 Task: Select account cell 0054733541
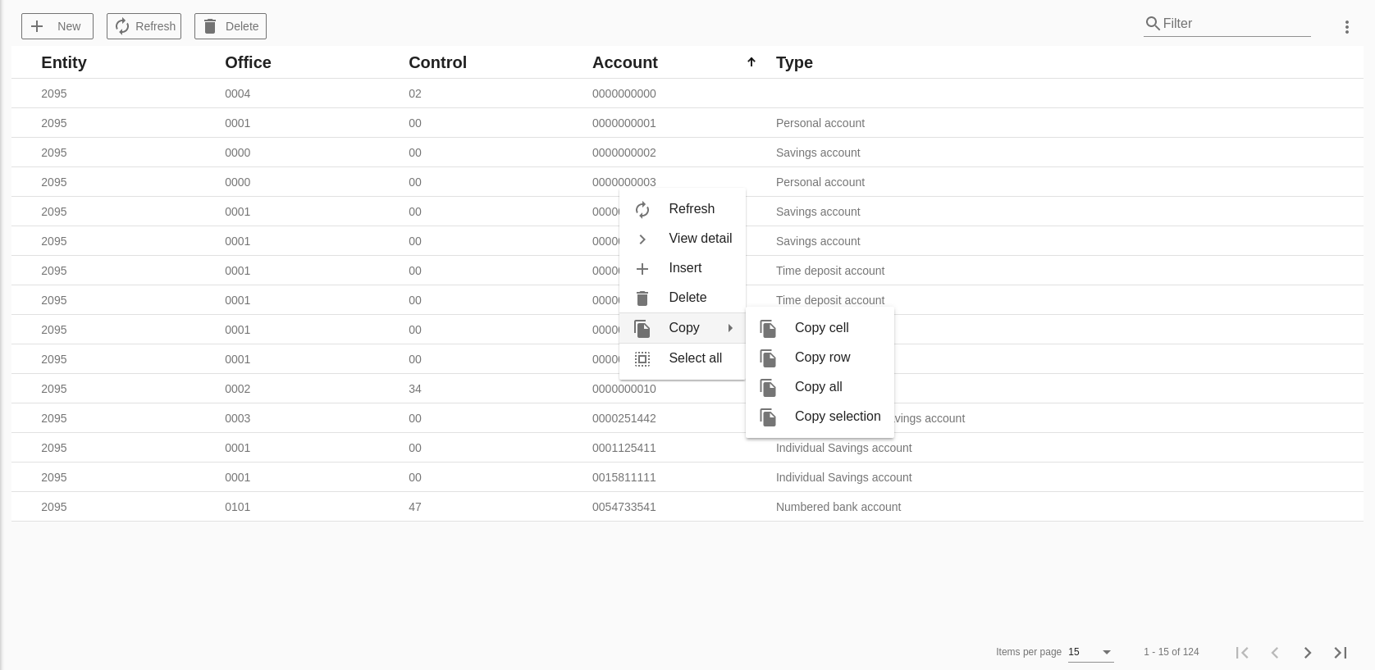(x=624, y=507)
